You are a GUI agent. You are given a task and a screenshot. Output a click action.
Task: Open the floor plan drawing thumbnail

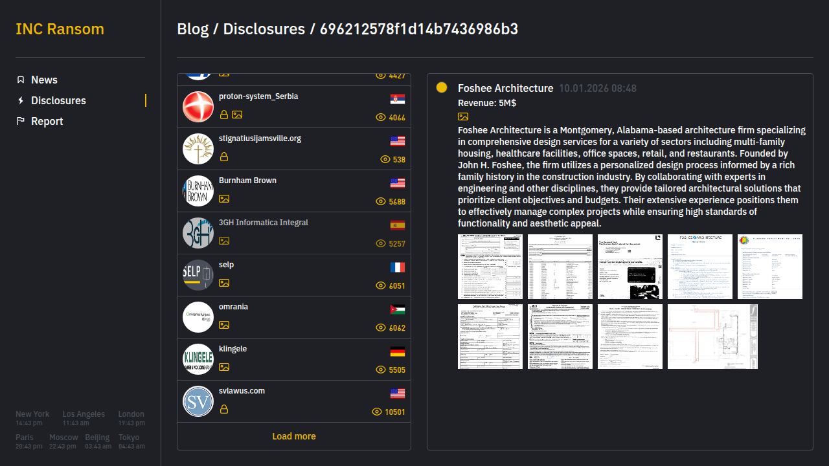point(712,337)
